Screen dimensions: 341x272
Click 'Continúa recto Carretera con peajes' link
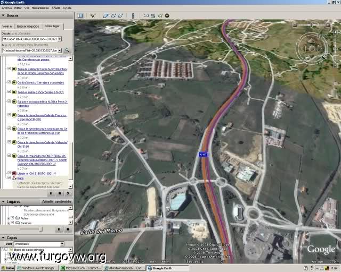tap(40, 83)
